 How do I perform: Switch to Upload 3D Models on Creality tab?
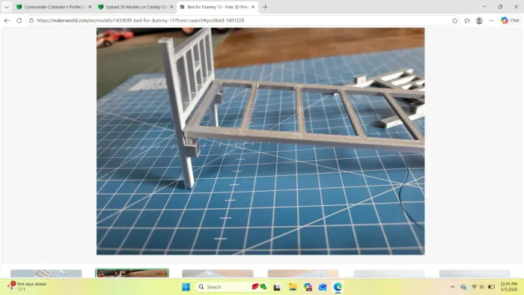click(x=135, y=7)
